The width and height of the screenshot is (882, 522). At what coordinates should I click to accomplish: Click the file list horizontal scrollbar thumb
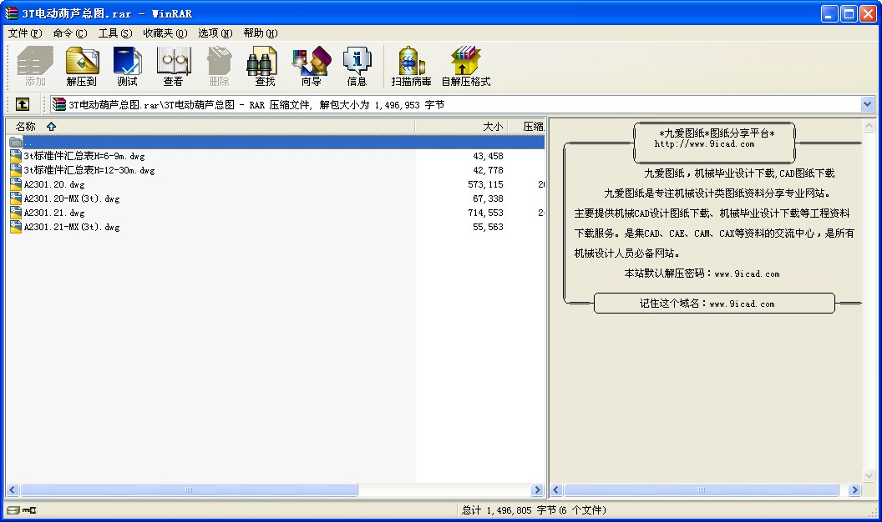point(189,490)
